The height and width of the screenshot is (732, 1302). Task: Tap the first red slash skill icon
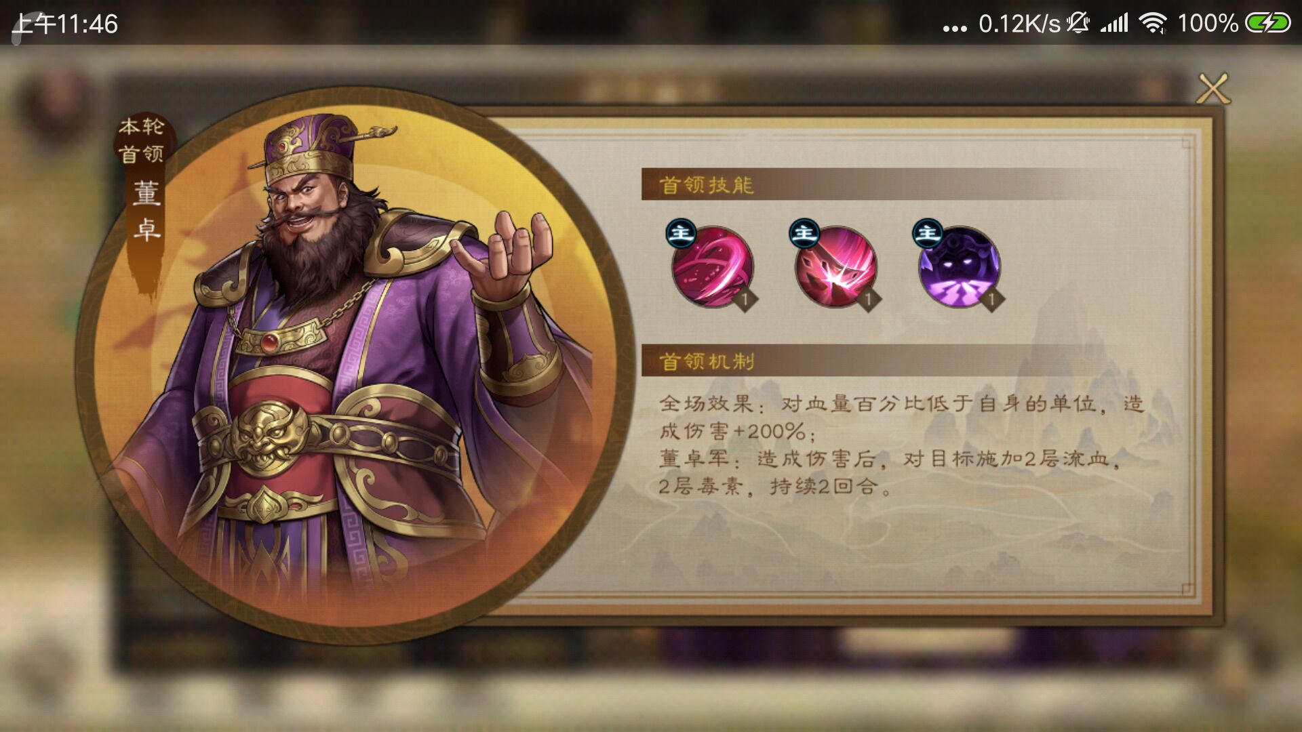[712, 267]
